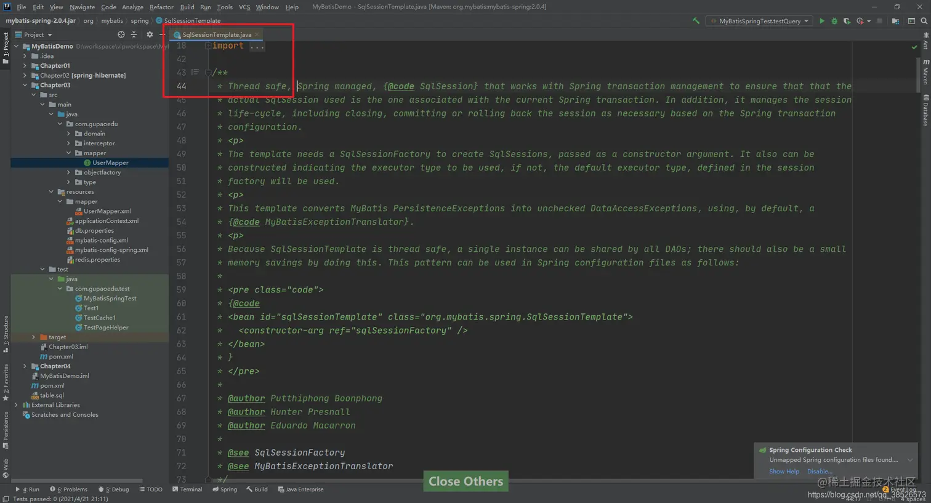Open Project Structure toolbar icon
This screenshot has height=503, width=931.
click(x=895, y=21)
